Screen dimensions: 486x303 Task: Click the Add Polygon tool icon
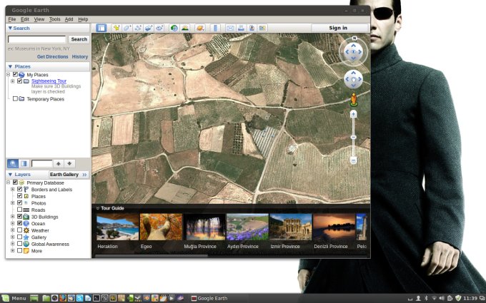click(x=127, y=28)
